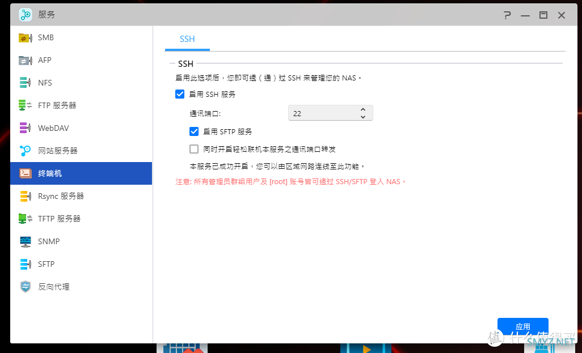Screen dimensions: 582x353
Task: Open help via the question mark icon
Action: click(507, 15)
